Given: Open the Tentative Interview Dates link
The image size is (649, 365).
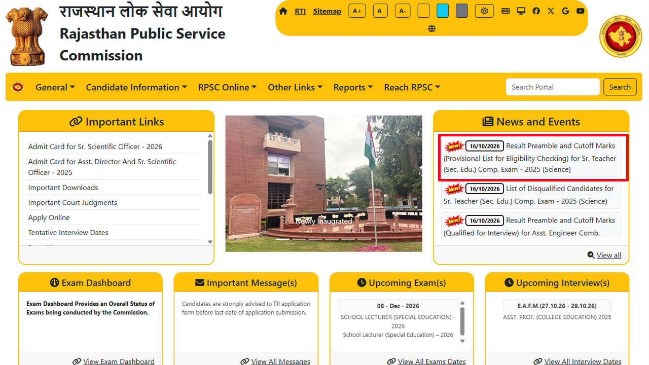Looking at the screenshot, I should 68,233.
